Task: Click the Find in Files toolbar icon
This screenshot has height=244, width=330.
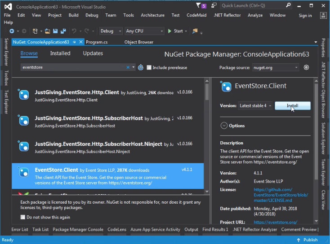Action: (x=195, y=31)
